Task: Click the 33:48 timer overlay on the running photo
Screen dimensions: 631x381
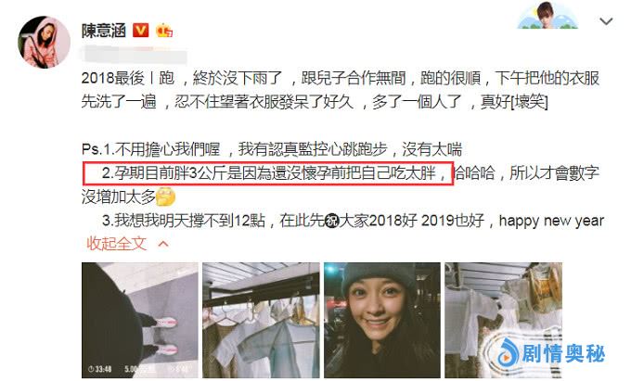Action: [x=99, y=369]
